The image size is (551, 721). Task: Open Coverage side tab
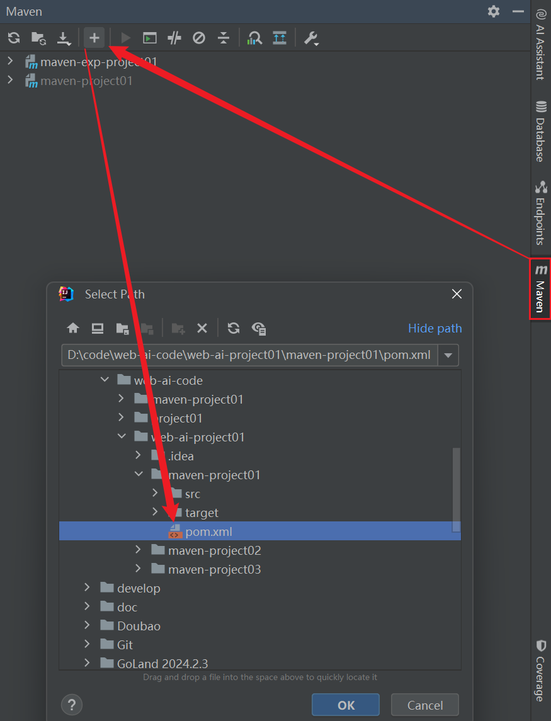point(540,670)
